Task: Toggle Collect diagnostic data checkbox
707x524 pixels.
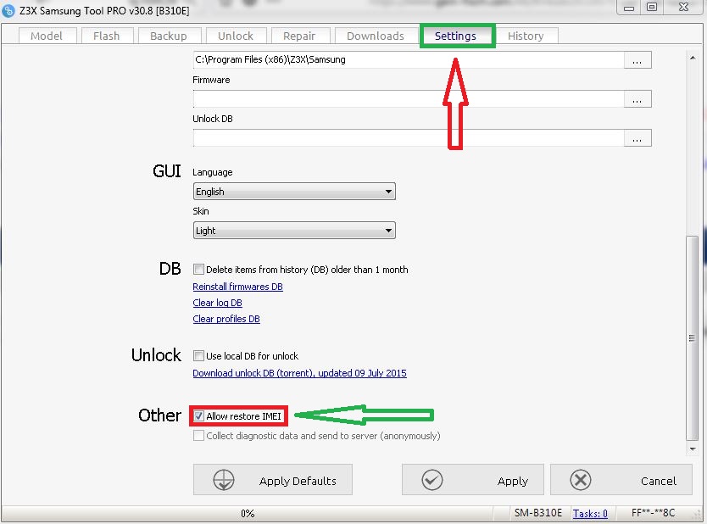Action: [x=198, y=436]
